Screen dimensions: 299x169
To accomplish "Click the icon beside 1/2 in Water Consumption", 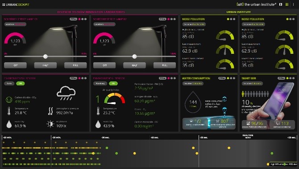I will [191, 121].
